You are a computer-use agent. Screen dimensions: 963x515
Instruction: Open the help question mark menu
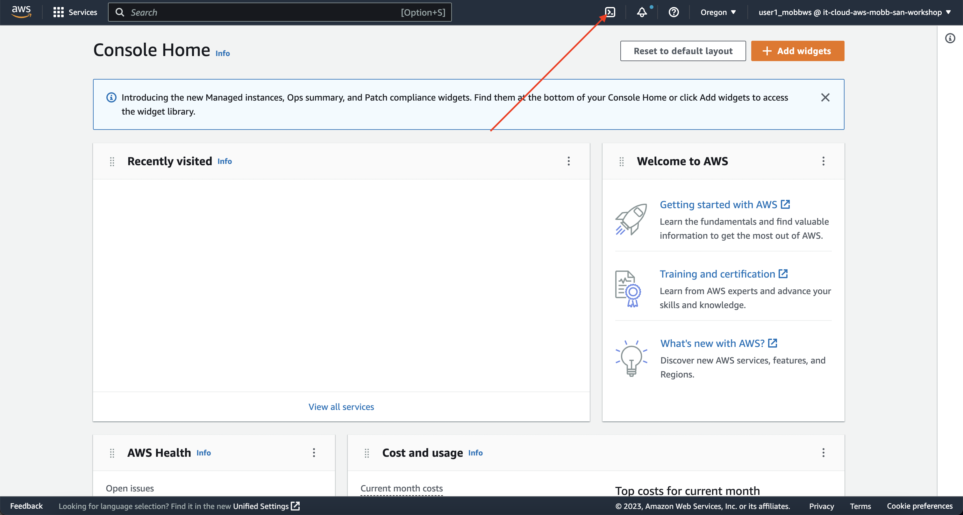click(674, 12)
